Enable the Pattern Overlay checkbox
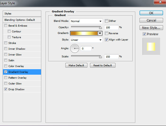 (x=6, y=78)
